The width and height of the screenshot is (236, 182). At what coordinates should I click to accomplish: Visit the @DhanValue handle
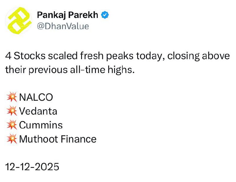pyautogui.click(x=63, y=26)
